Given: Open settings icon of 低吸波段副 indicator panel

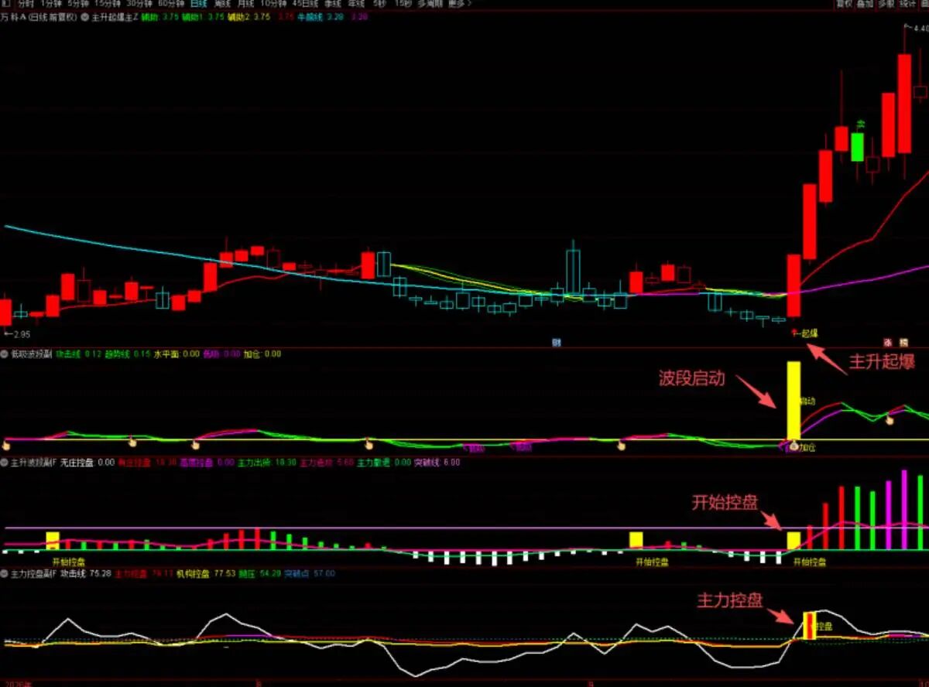Looking at the screenshot, I should (5, 354).
